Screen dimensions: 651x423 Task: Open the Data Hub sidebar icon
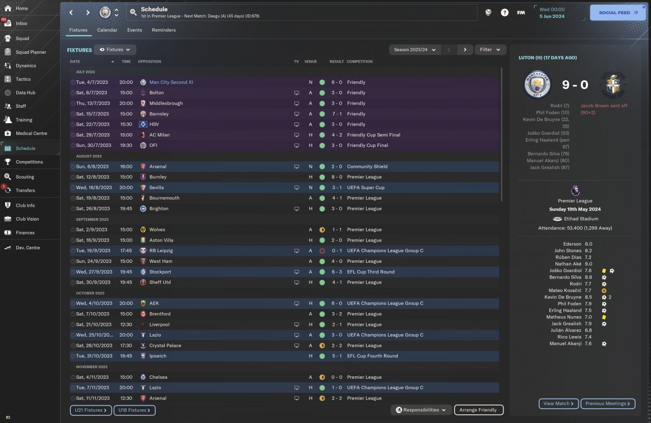(8, 93)
